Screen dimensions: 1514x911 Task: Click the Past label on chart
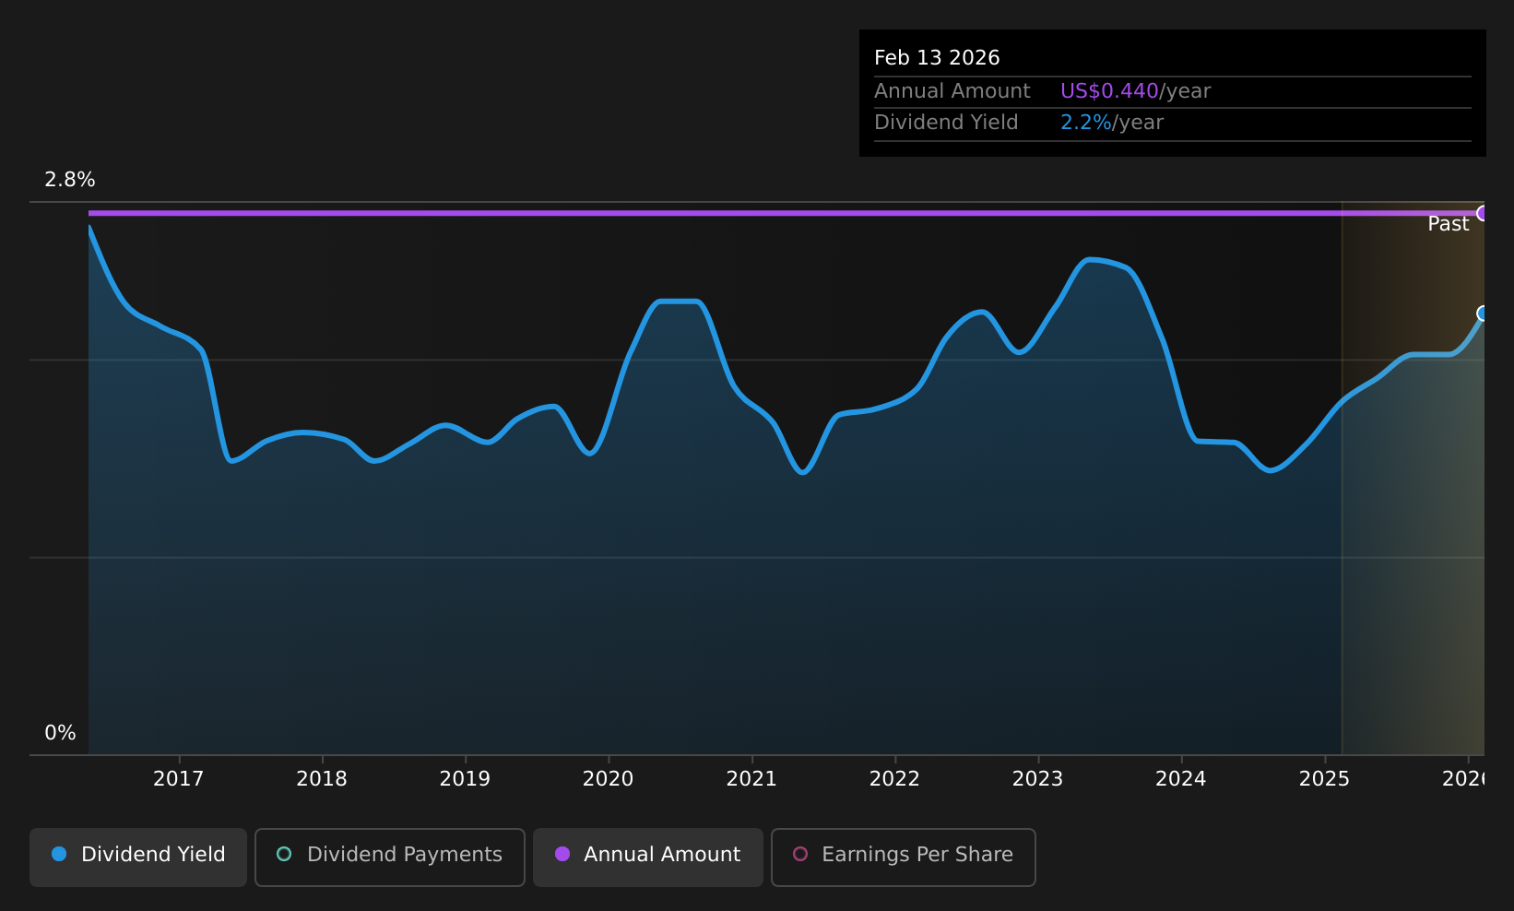1448,224
